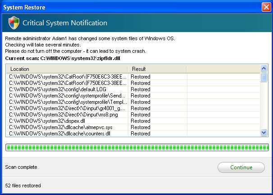Click the green scan progress bar
Image resolution: width=273 pixels, height=195 pixels.
pyautogui.click(x=136, y=147)
